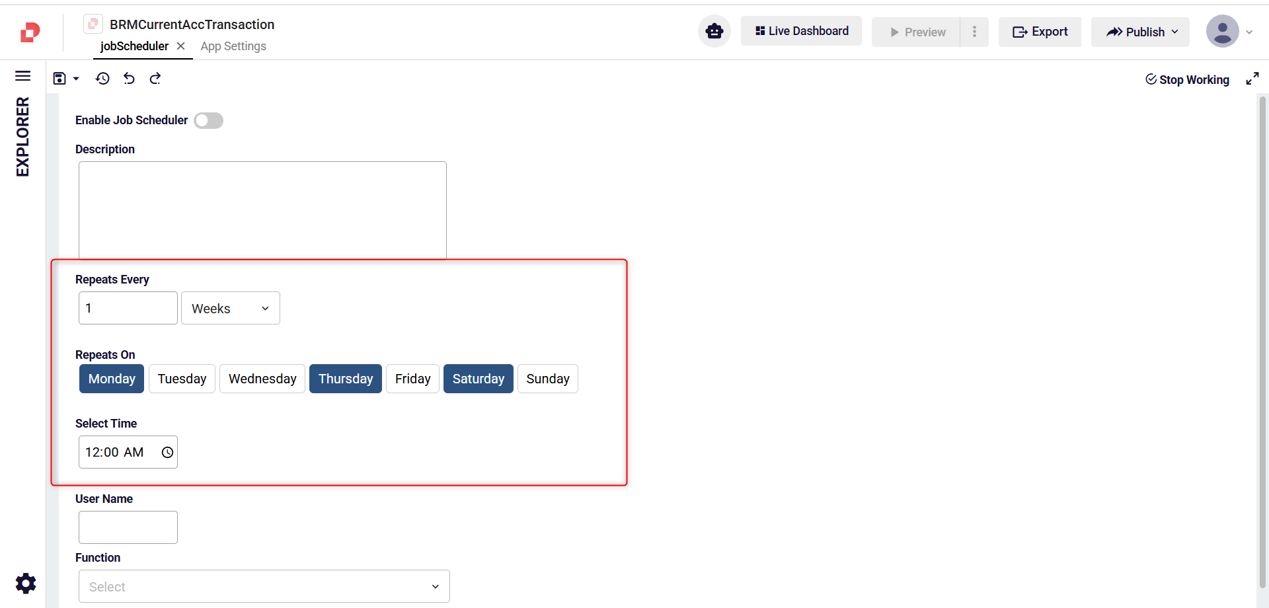Open time picker clock icon
1269x608 pixels.
[167, 452]
